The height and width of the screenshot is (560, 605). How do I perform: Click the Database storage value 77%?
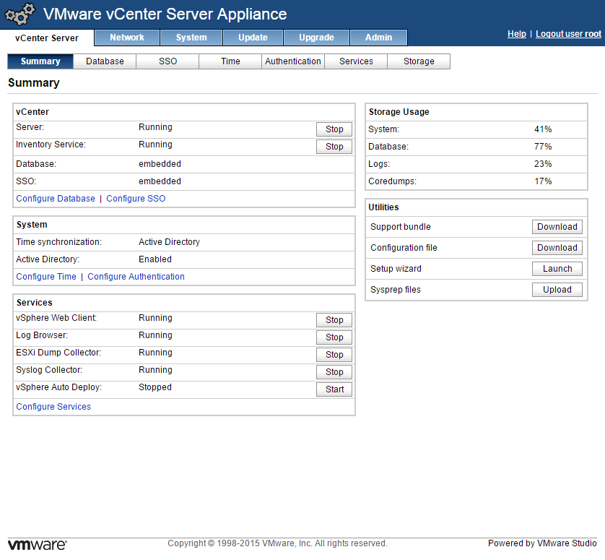pyautogui.click(x=543, y=147)
